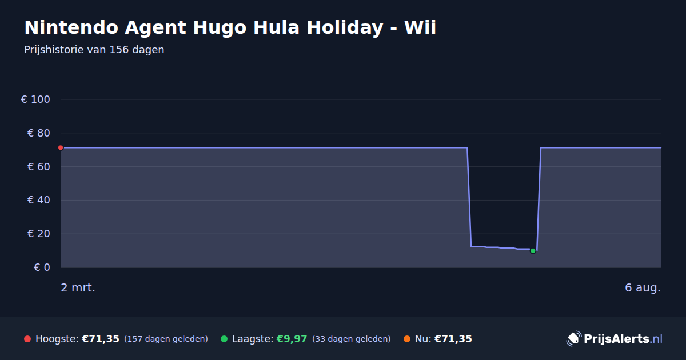Click the green Laagste legend dot

pyautogui.click(x=224, y=339)
